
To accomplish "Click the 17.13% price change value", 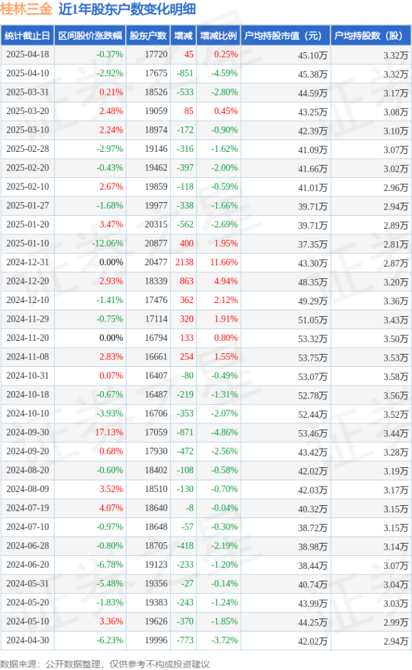I will click(109, 432).
